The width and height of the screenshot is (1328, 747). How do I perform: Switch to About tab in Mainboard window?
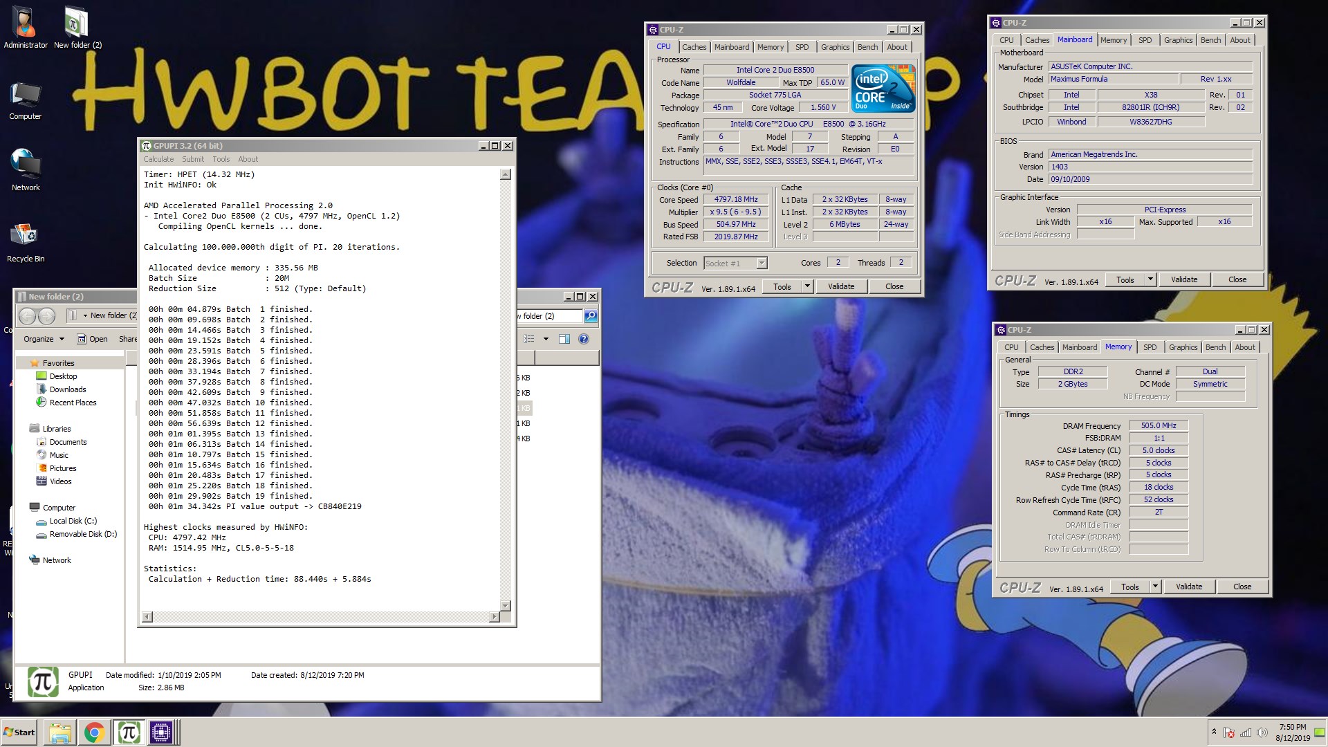click(x=1239, y=40)
